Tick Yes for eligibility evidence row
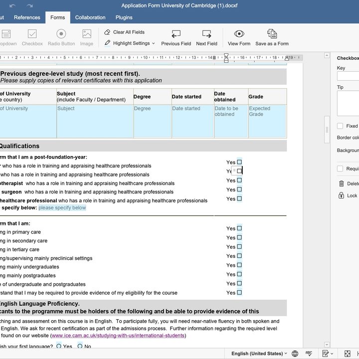This screenshot has height=359, width=359. pos(239,292)
